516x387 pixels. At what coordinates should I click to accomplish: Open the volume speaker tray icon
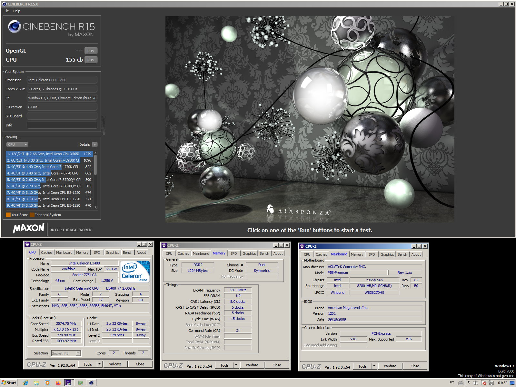(x=476, y=383)
